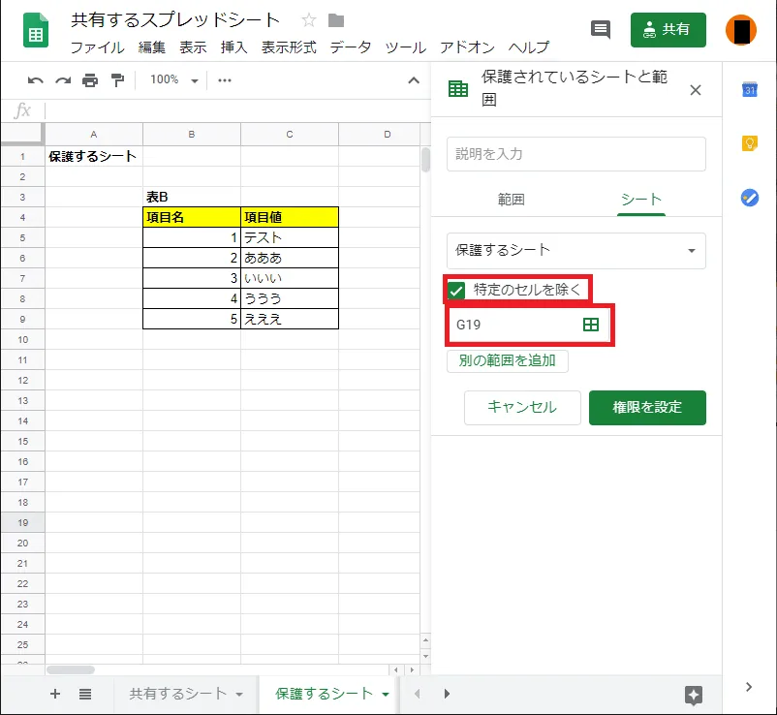Open the Google Sheets home icon

[x=36, y=31]
